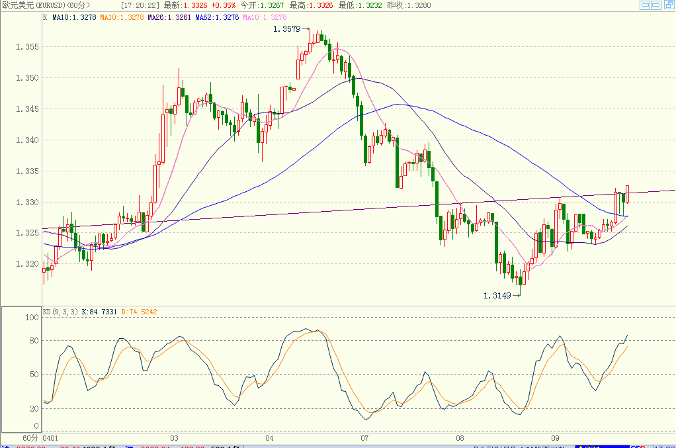Click the 1.345 price axis label

27,109
